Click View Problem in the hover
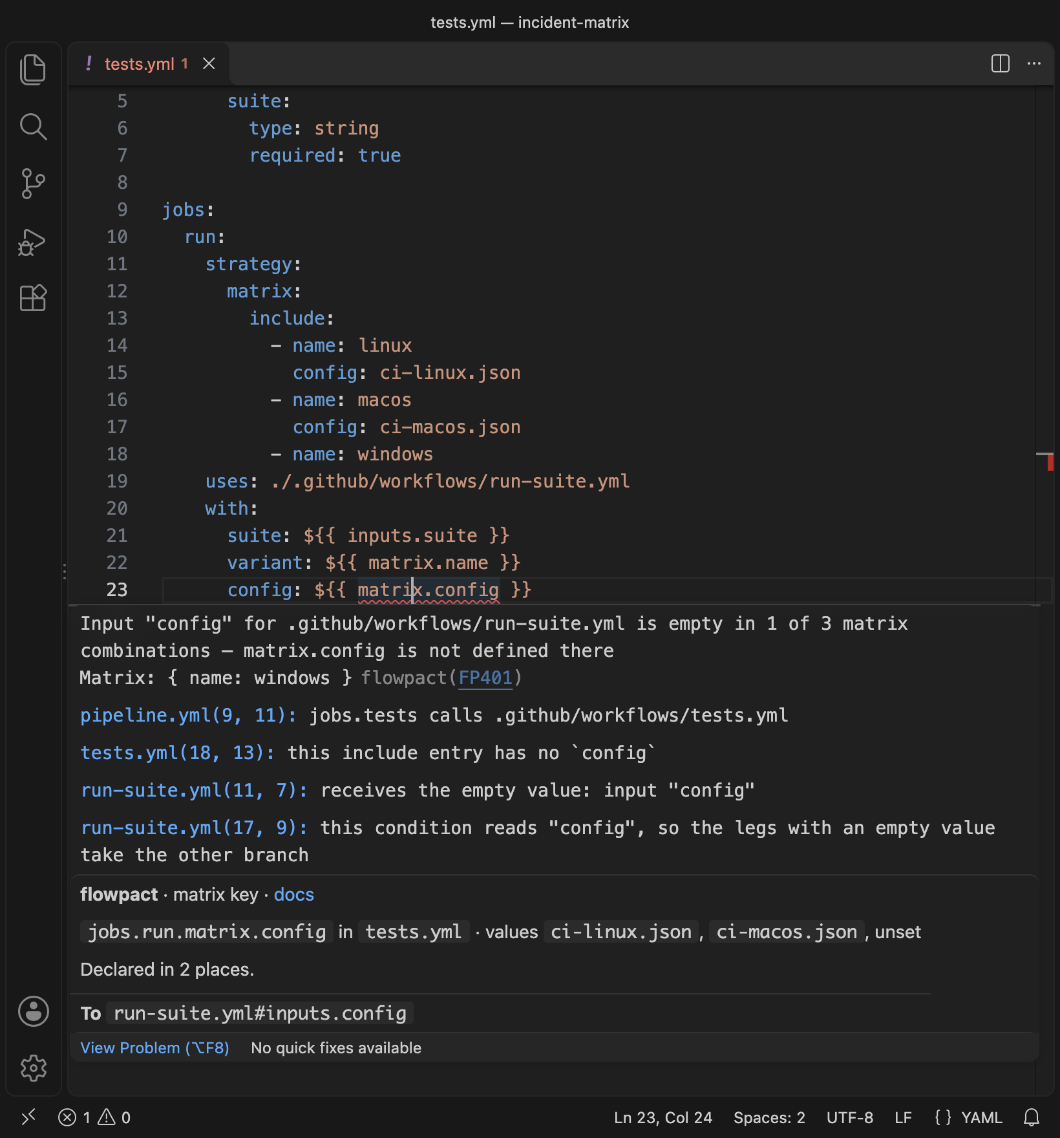This screenshot has width=1060, height=1138. [154, 1048]
